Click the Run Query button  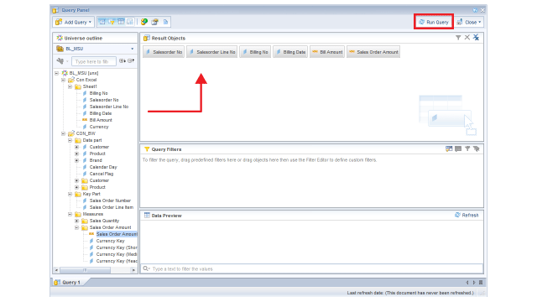pyautogui.click(x=434, y=22)
